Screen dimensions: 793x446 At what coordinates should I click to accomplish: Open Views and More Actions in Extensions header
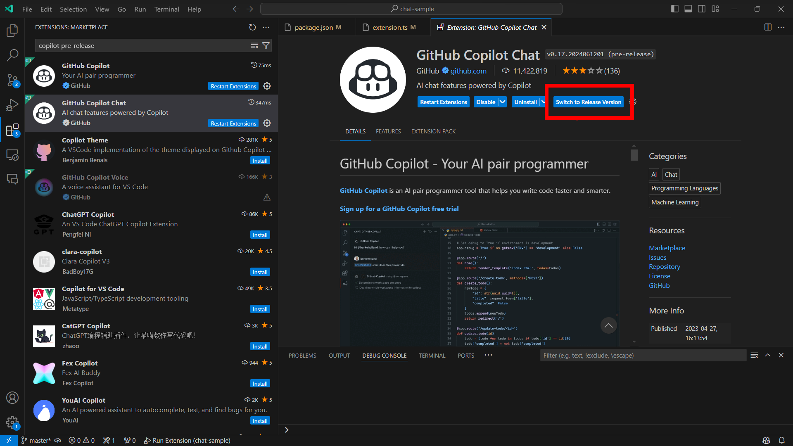[266, 27]
